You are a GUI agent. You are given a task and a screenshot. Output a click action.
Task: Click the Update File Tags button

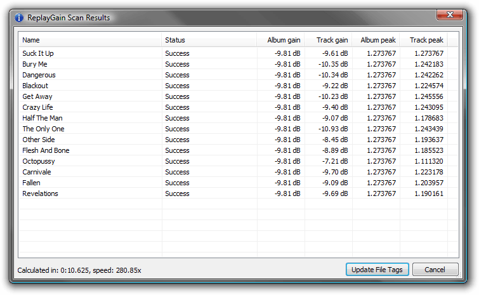point(377,270)
